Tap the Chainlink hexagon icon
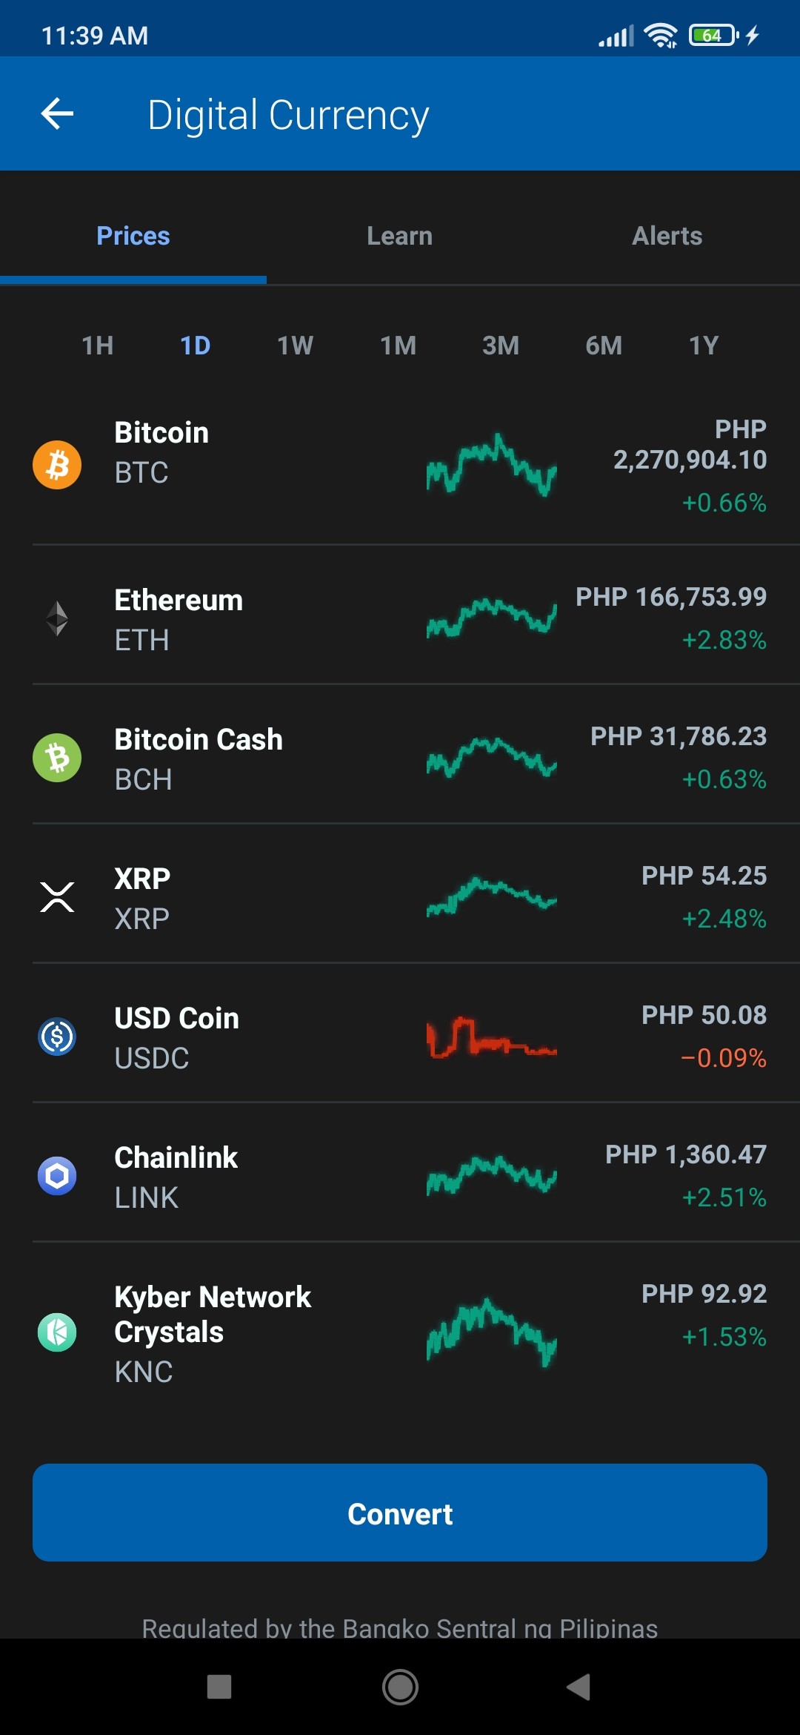 (57, 1176)
